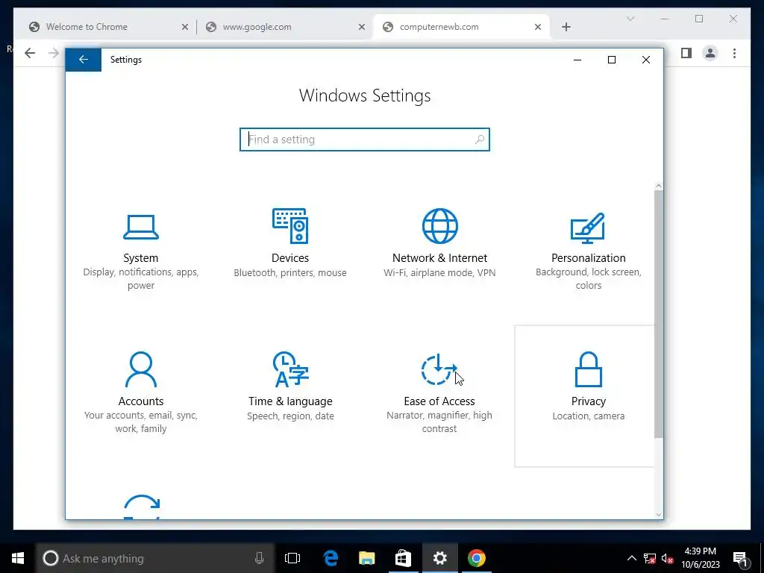Click the Chrome back navigation arrow
This screenshot has height=573, width=764.
30,53
